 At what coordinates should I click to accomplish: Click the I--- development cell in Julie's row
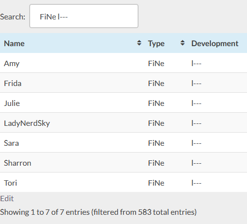(x=196, y=103)
